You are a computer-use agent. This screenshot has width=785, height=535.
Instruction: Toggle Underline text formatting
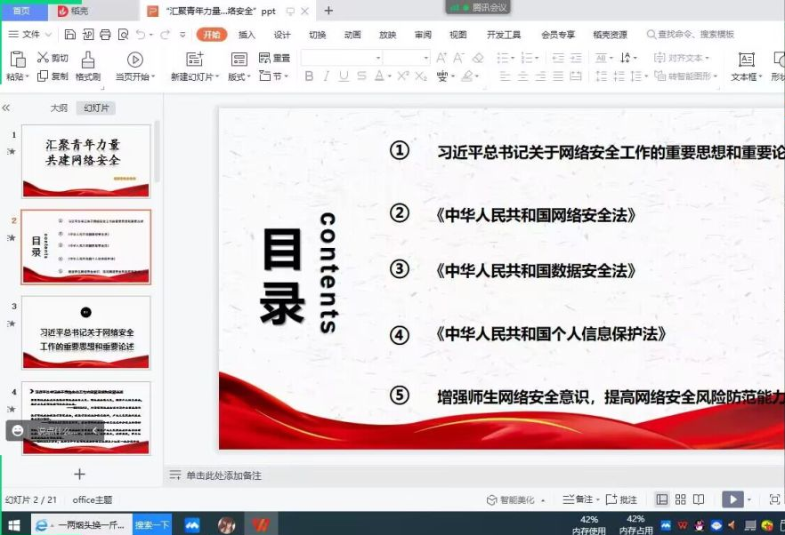344,76
